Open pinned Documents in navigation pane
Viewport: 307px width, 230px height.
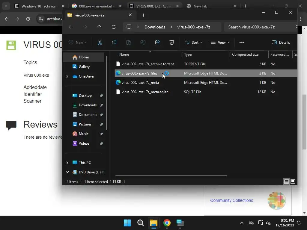pyautogui.click(x=88, y=115)
